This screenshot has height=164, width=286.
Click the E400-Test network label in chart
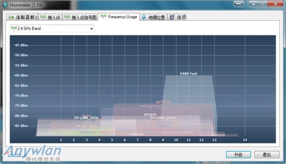pyautogui.click(x=189, y=74)
